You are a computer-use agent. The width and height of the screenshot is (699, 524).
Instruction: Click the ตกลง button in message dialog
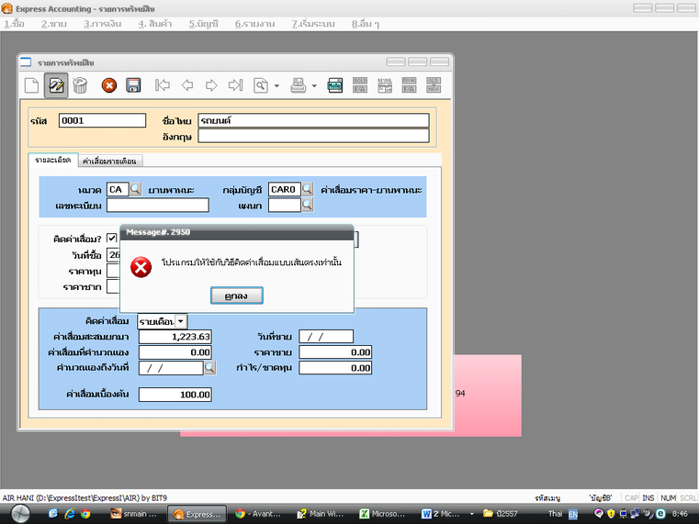coord(237,295)
